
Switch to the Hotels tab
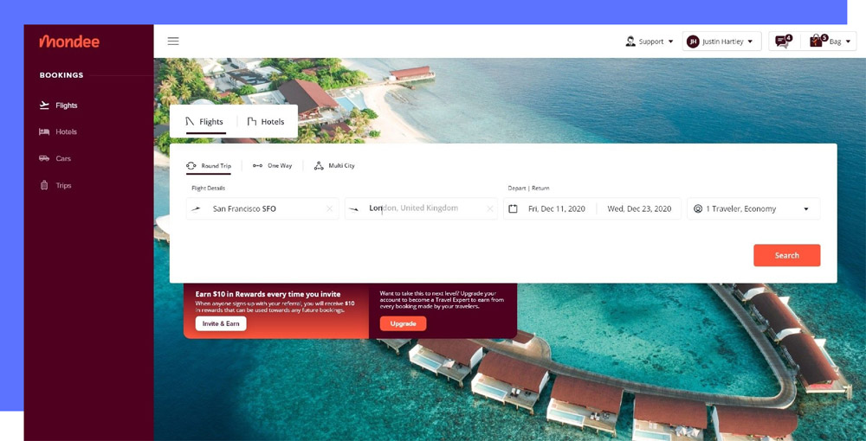coord(266,122)
